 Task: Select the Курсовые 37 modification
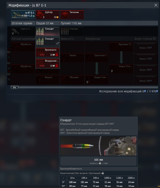121,47
